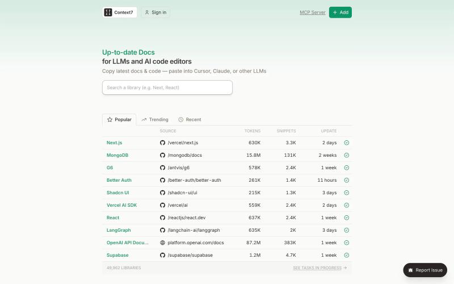
Task: Open the Sign in button
Action: [x=155, y=12]
